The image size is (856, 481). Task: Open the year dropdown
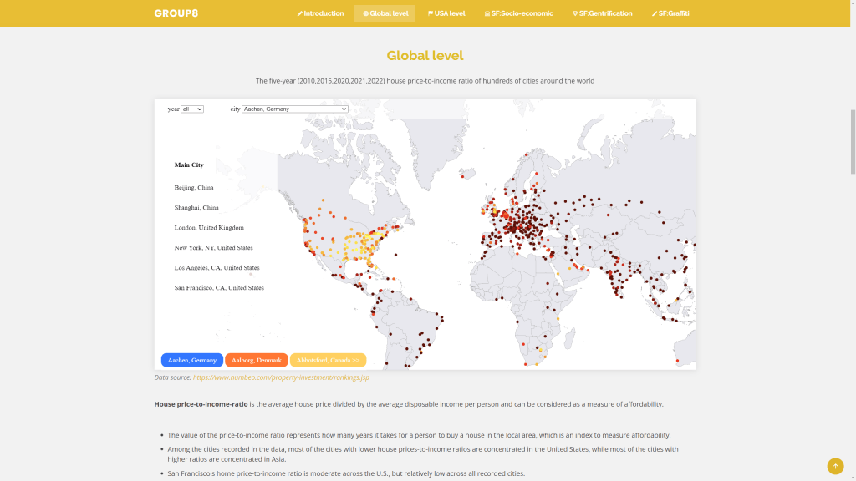click(x=192, y=109)
